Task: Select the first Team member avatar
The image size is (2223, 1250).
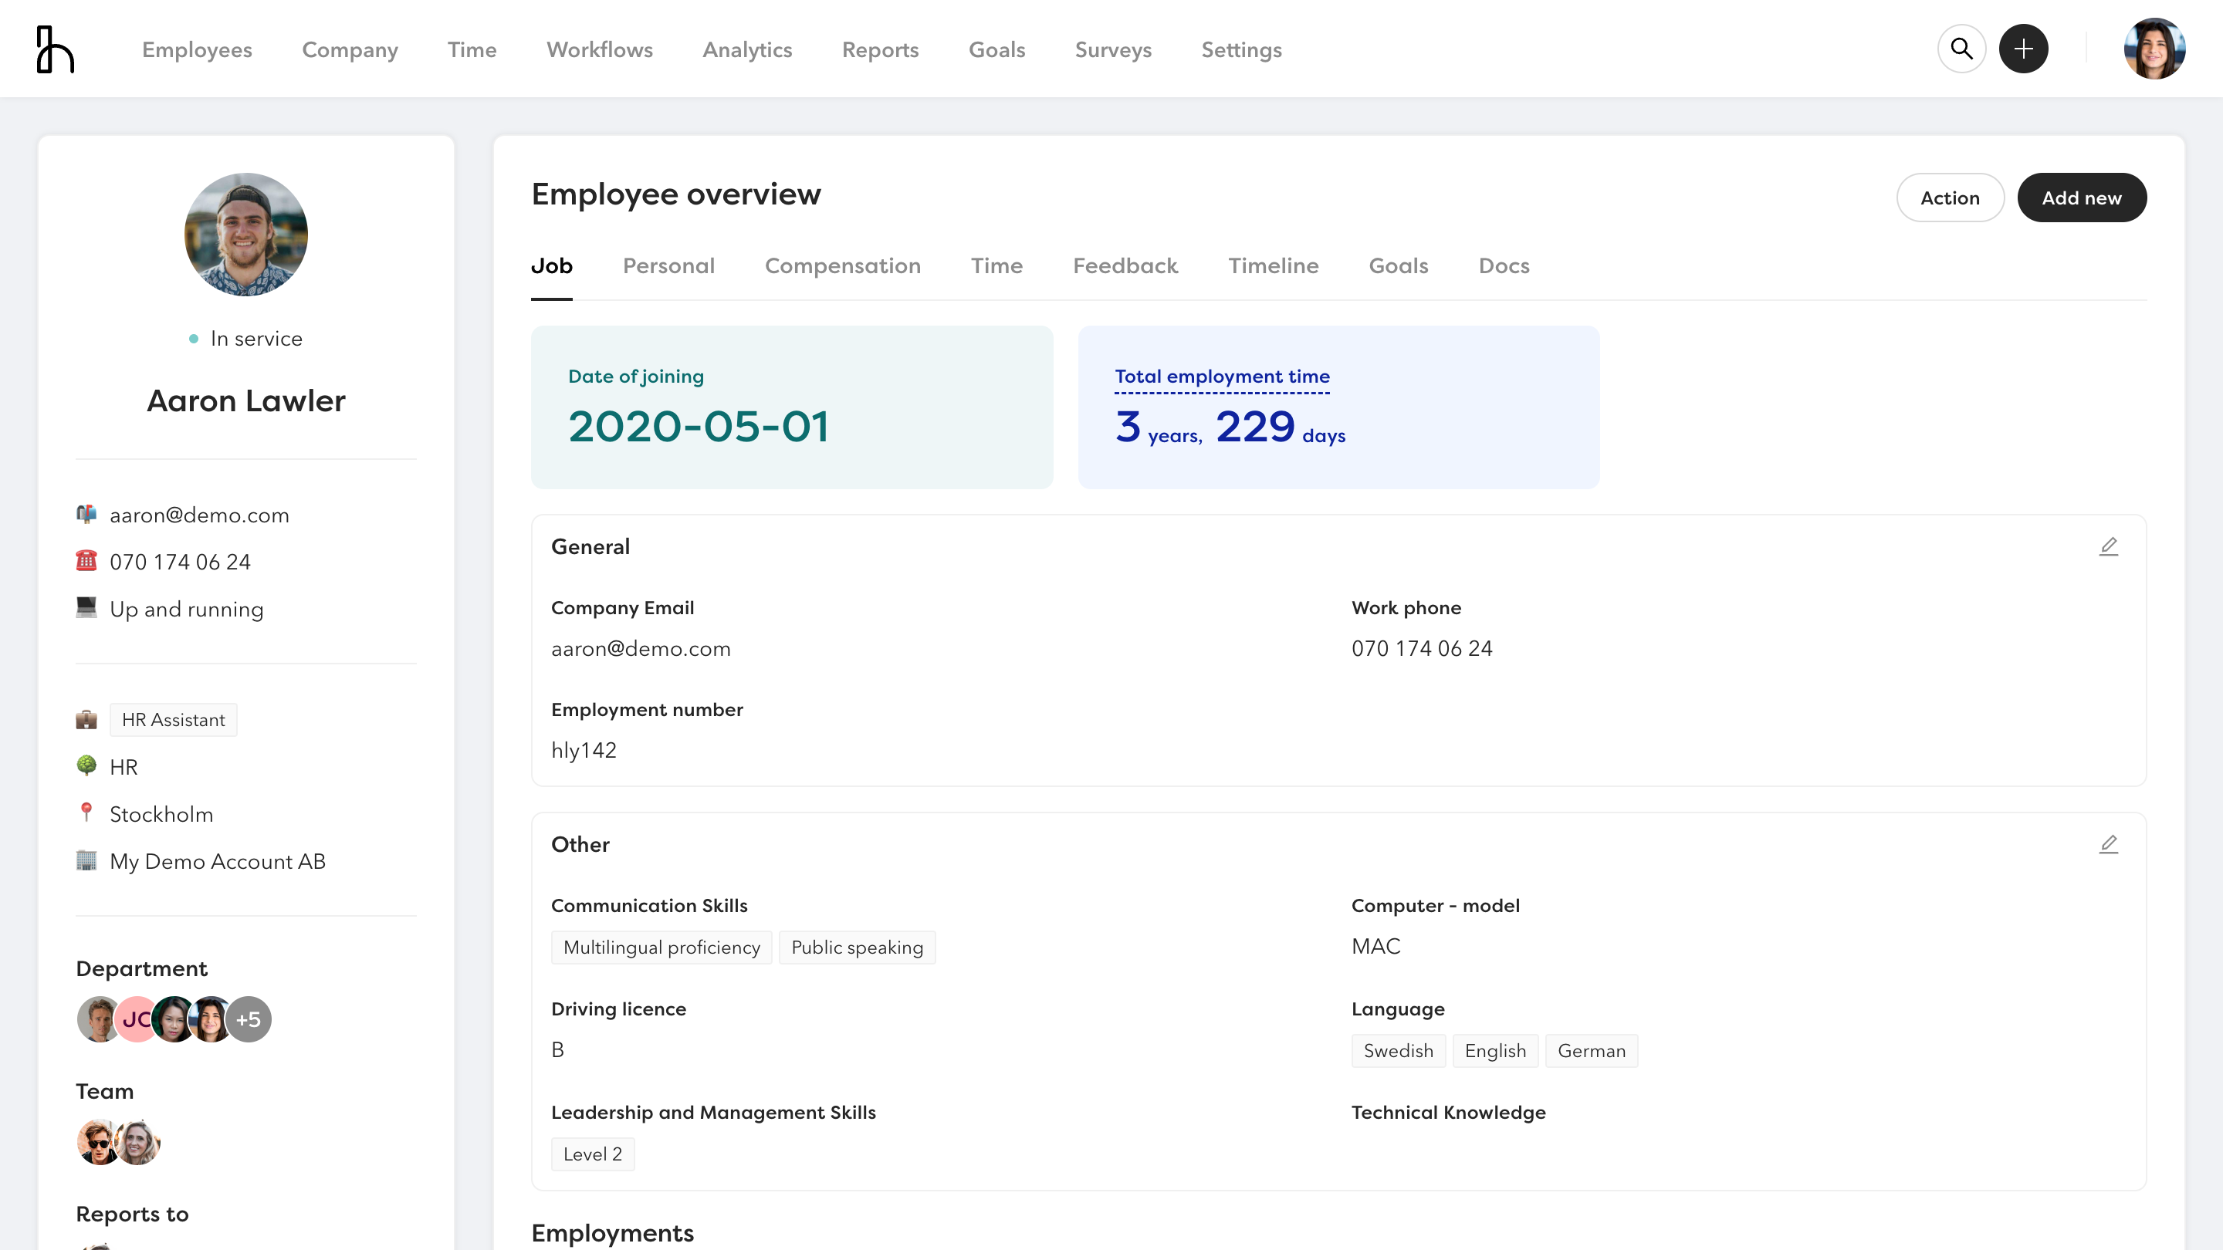Action: click(x=97, y=1141)
